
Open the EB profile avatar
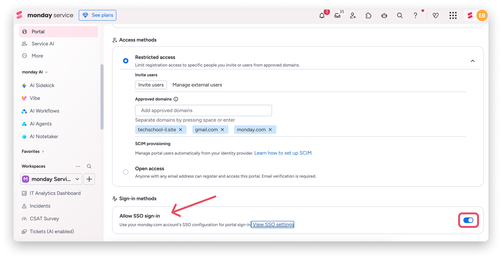point(482,15)
